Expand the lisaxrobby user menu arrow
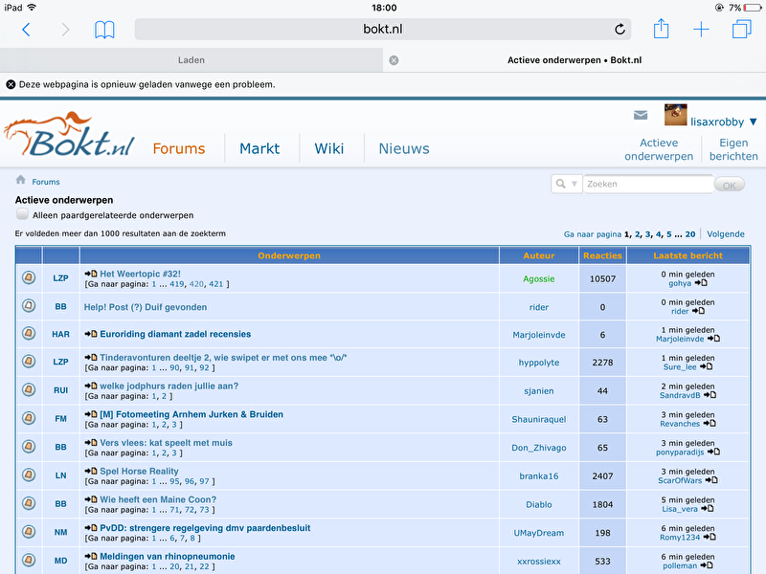This screenshot has height=574, width=766. coord(753,121)
